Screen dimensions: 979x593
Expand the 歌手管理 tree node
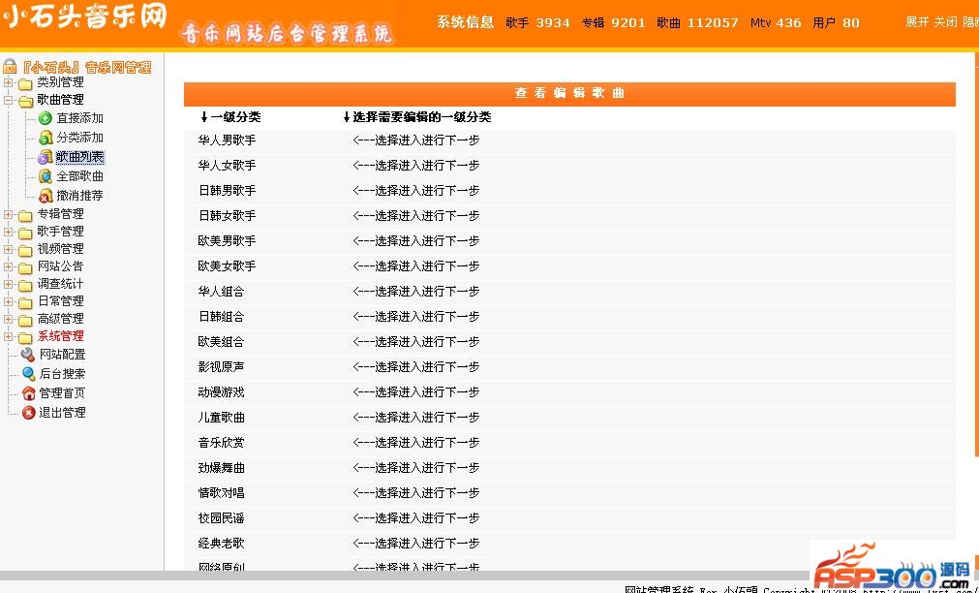(8, 232)
